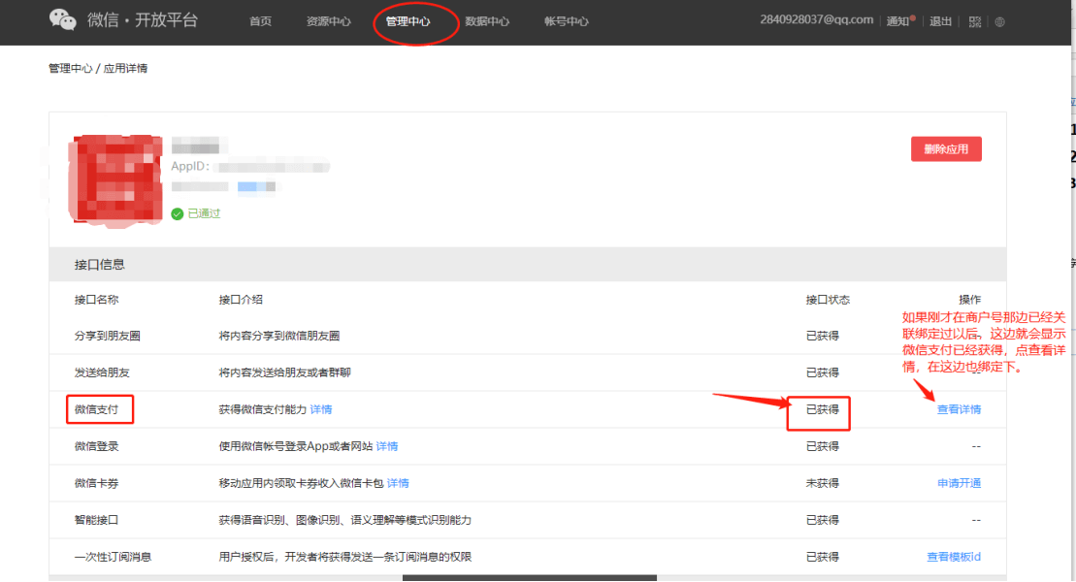Select the 微信登录 row name

(x=96, y=446)
